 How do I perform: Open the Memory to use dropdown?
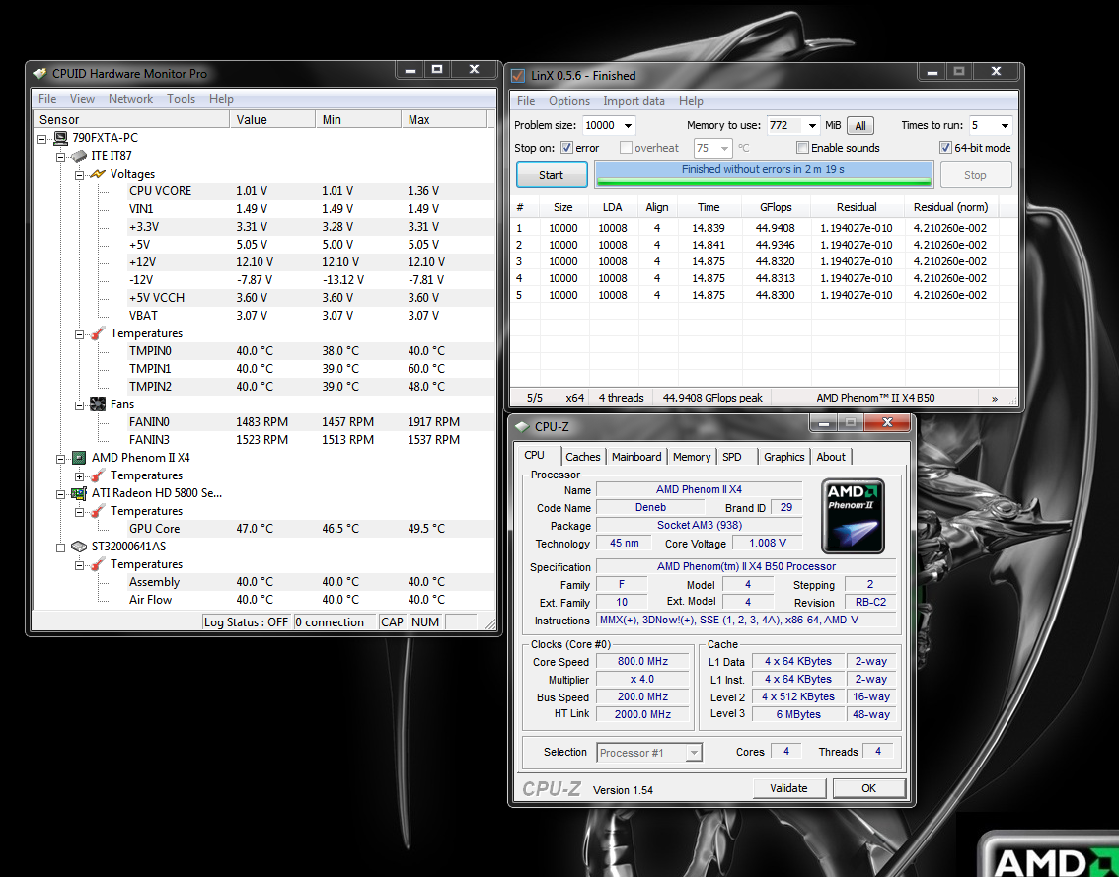tap(811, 125)
